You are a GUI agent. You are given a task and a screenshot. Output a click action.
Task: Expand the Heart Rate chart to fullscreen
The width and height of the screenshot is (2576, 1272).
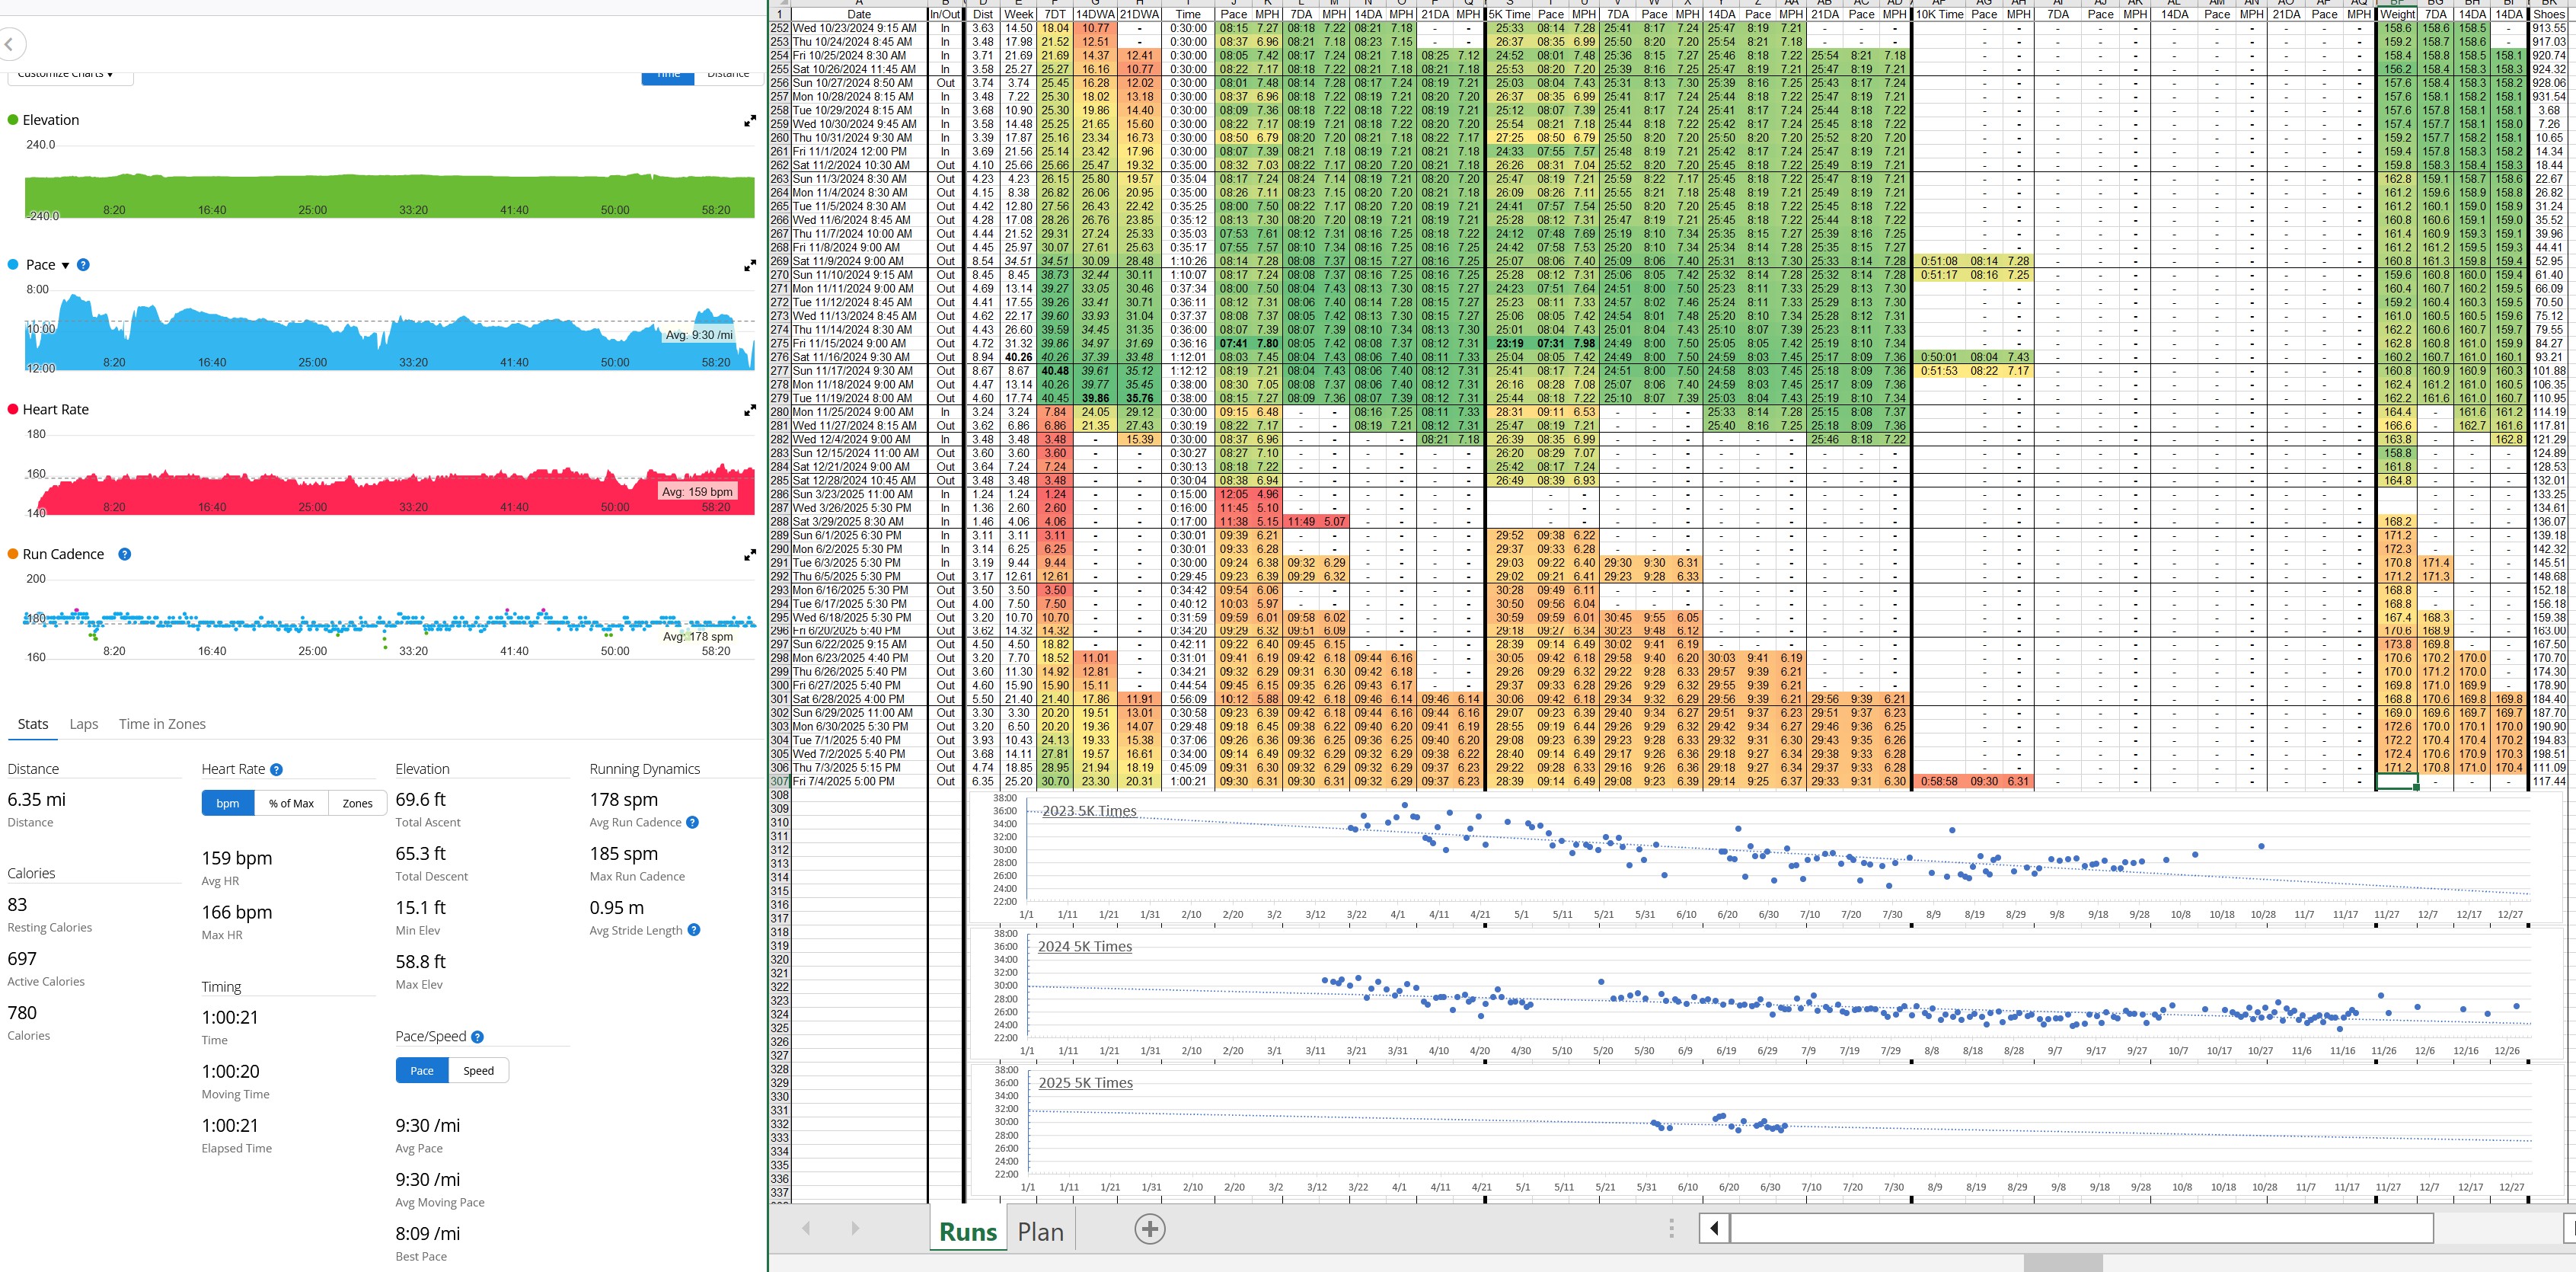[750, 411]
